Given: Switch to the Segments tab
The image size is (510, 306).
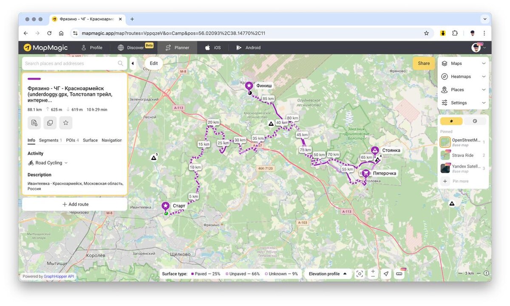Looking at the screenshot, I should coord(51,140).
